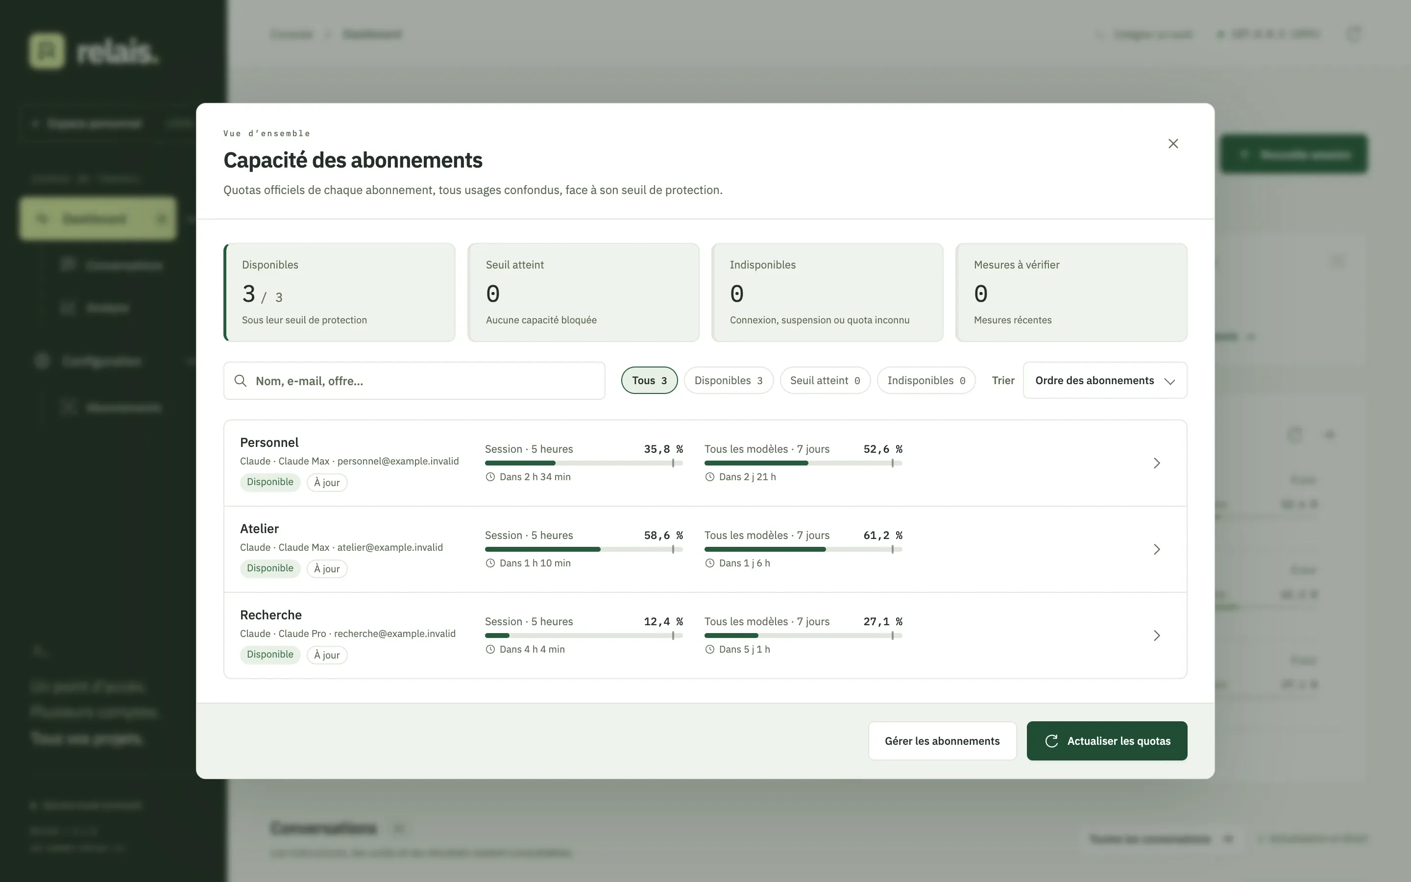Click Actualiser les quotas button
The height and width of the screenshot is (882, 1411).
point(1107,741)
